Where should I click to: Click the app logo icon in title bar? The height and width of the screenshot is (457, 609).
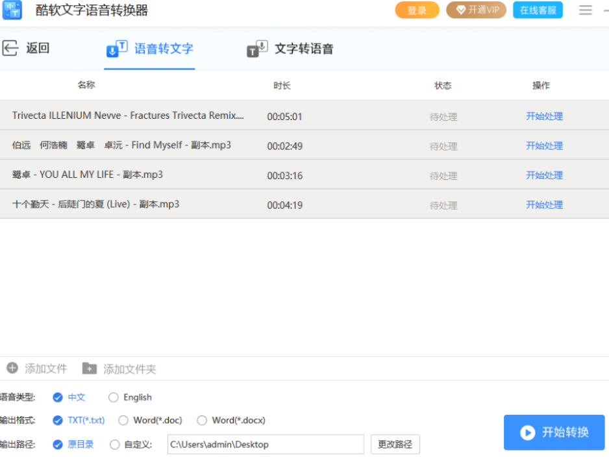tap(12, 10)
